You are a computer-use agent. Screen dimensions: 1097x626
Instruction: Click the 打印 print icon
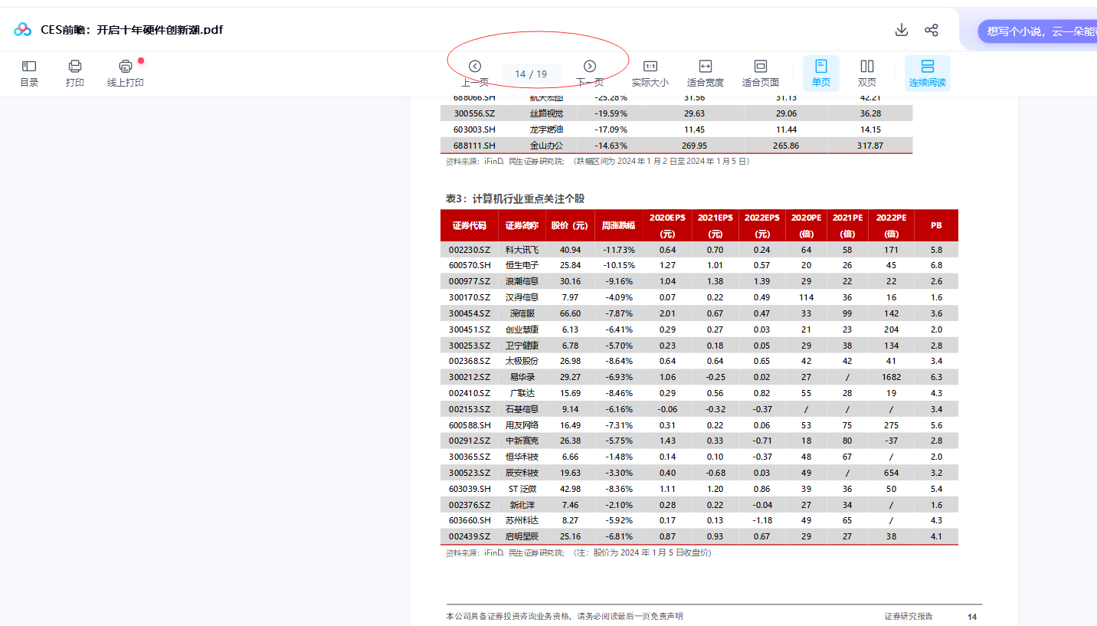[75, 73]
